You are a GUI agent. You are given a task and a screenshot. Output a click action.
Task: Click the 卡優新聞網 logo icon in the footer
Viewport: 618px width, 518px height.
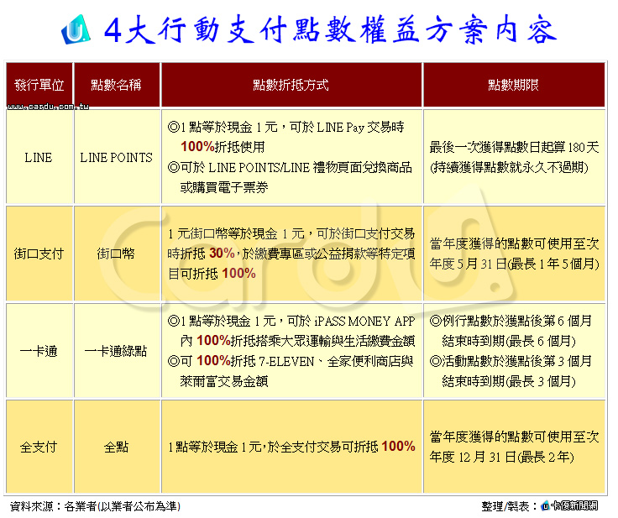tap(545, 505)
